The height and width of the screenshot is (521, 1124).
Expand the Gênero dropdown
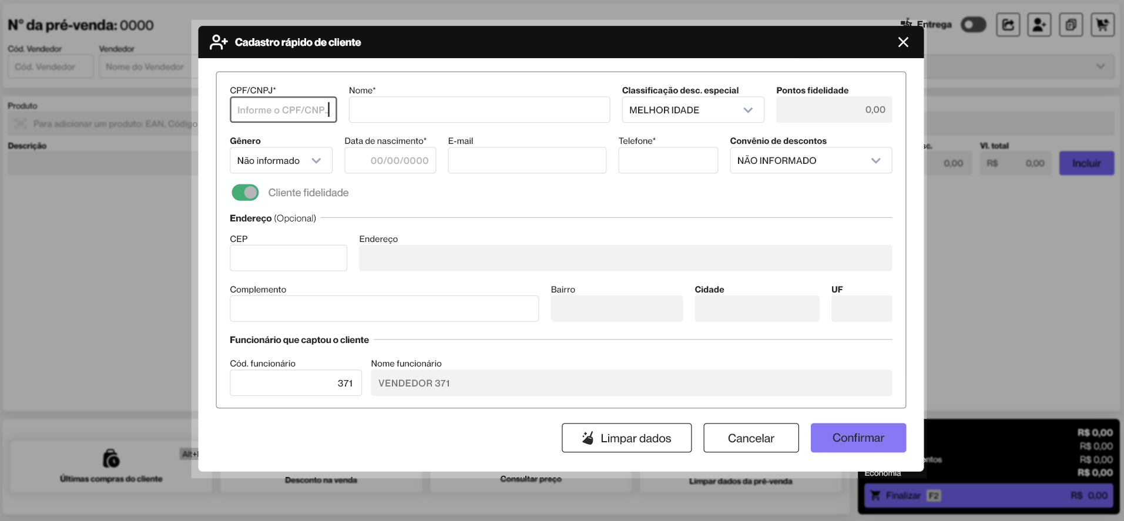281,160
